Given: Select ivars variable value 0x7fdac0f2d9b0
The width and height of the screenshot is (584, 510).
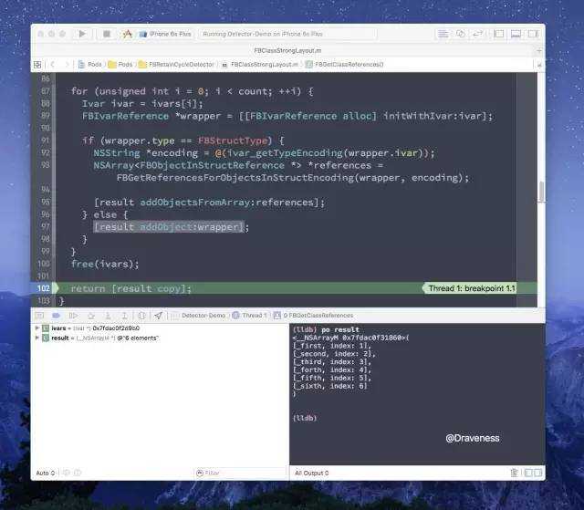Looking at the screenshot, I should 116,328.
